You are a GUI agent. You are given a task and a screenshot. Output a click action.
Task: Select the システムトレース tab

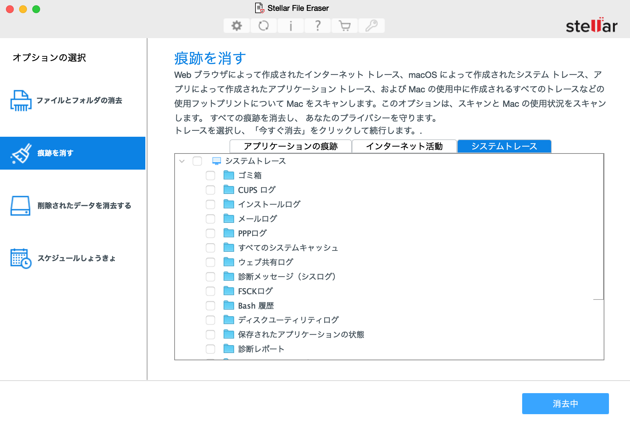(x=504, y=146)
